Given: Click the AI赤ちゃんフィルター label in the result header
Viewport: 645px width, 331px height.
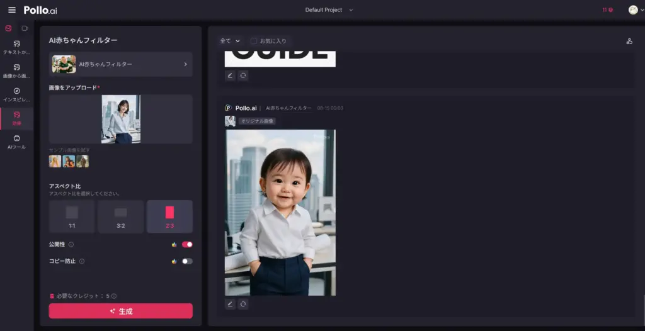Looking at the screenshot, I should [x=288, y=108].
